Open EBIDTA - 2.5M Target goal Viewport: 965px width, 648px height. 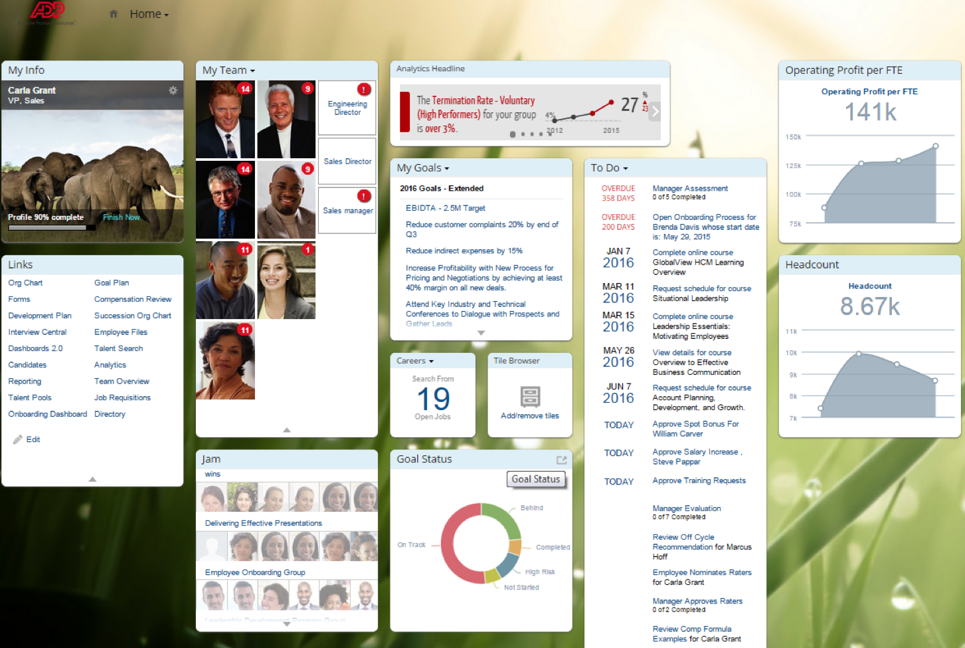click(x=446, y=208)
